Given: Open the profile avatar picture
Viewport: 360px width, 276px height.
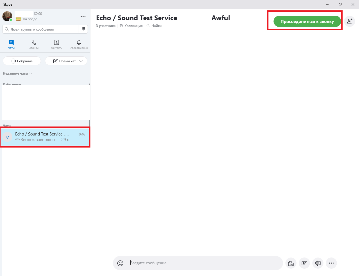Looking at the screenshot, I should point(7,16).
